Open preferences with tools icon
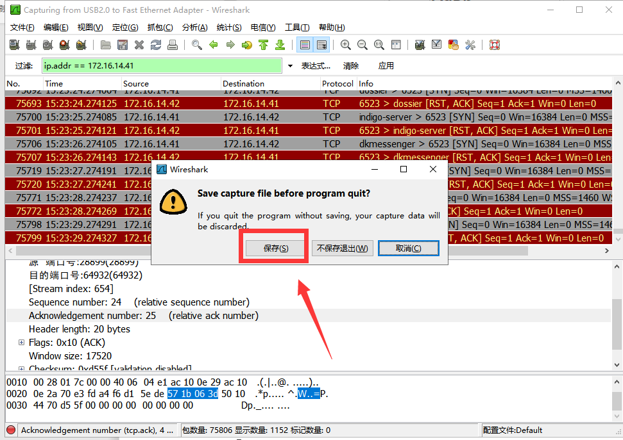Image resolution: width=623 pixels, height=440 pixels. pos(470,45)
